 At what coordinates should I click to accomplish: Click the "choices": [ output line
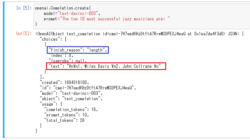click(x=53, y=39)
